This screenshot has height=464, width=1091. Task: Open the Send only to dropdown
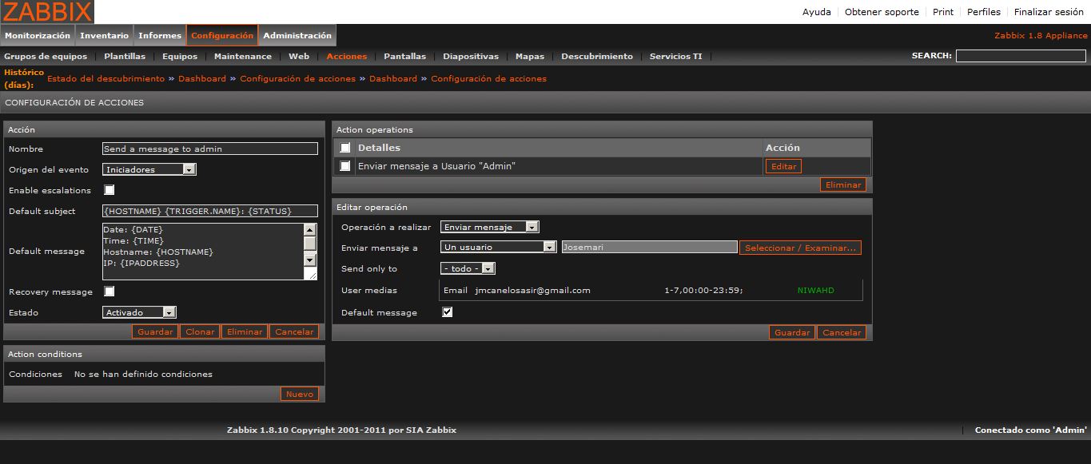pyautogui.click(x=468, y=268)
